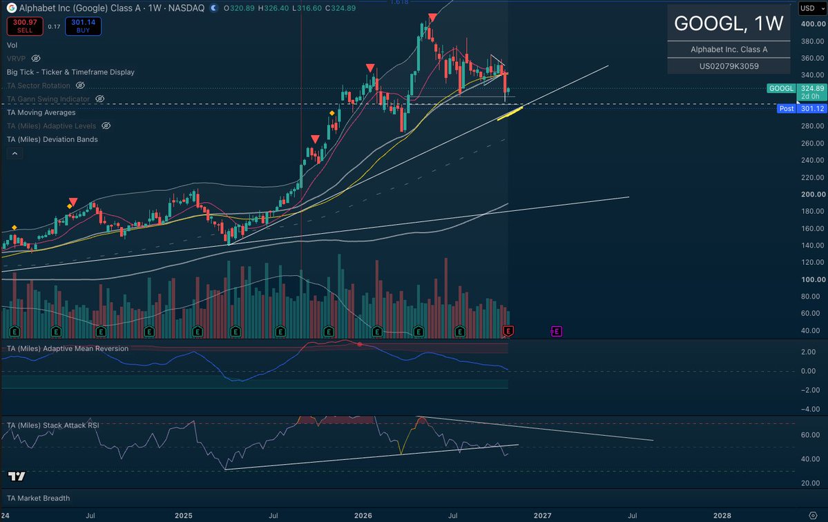This screenshot has width=828, height=522.
Task: Click the '400.00' price axis label
Action: 813,24
